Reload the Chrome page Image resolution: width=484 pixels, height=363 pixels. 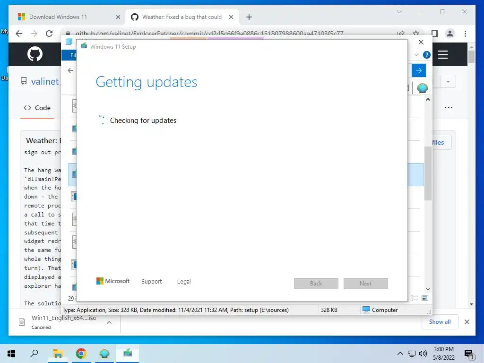49,34
